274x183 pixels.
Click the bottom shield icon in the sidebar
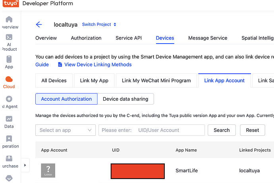coord(9,178)
